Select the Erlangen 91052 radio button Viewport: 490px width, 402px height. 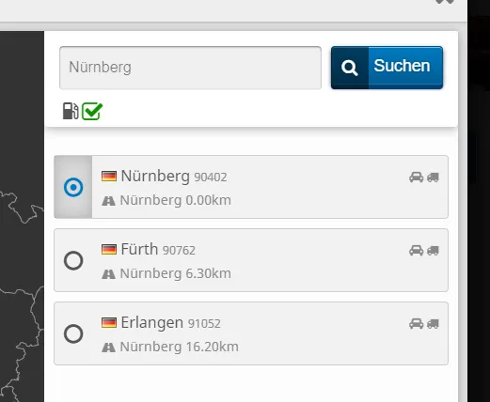coord(73,333)
